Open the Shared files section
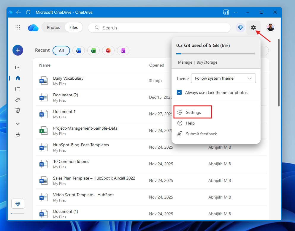Image resolution: width=295 pixels, height=231 pixels. coord(18,100)
